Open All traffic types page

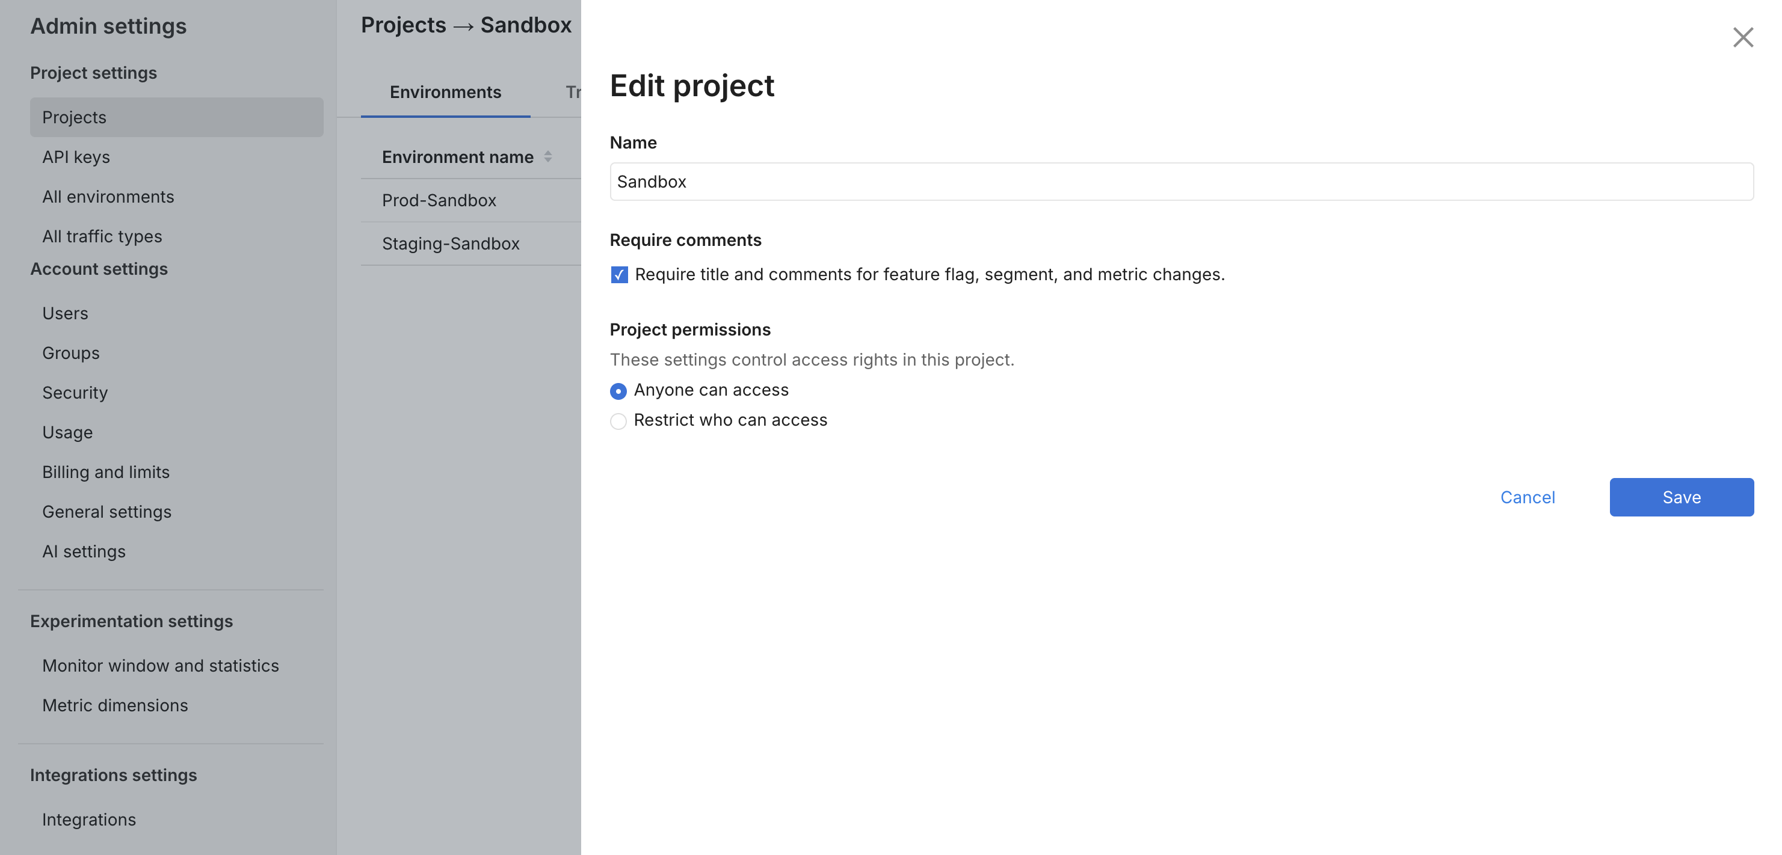pyautogui.click(x=102, y=236)
